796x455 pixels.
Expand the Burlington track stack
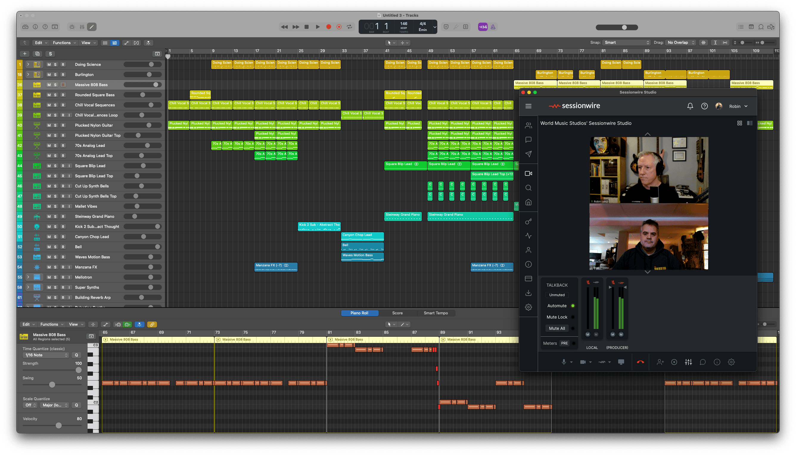28,75
